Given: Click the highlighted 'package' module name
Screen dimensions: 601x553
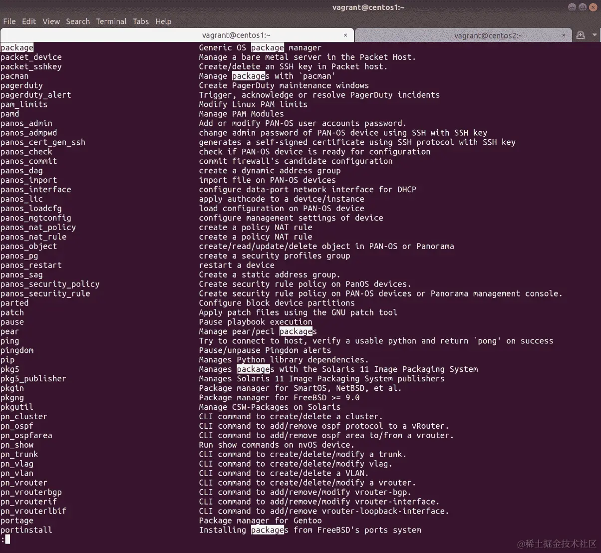Looking at the screenshot, I should [17, 47].
